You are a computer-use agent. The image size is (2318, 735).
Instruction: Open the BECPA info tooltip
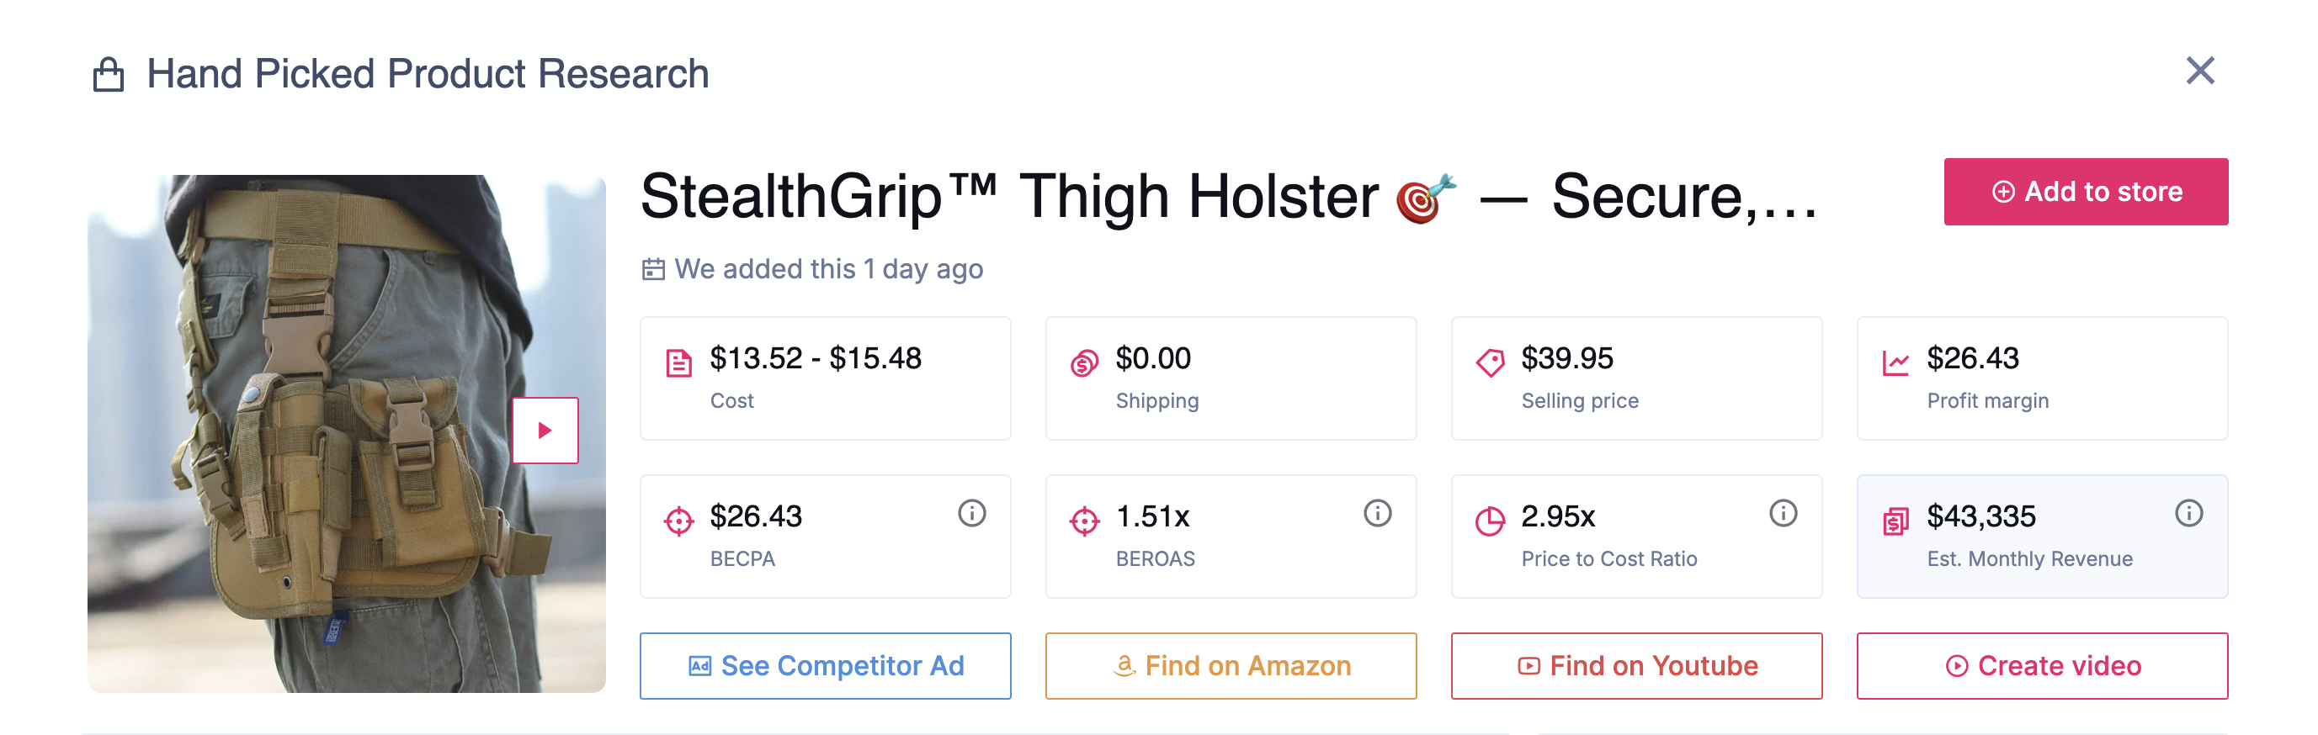pyautogui.click(x=971, y=513)
